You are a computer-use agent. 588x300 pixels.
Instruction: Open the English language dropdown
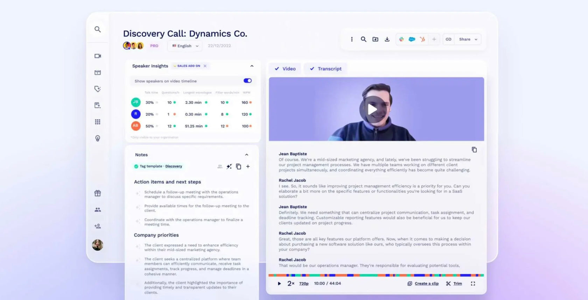point(185,46)
